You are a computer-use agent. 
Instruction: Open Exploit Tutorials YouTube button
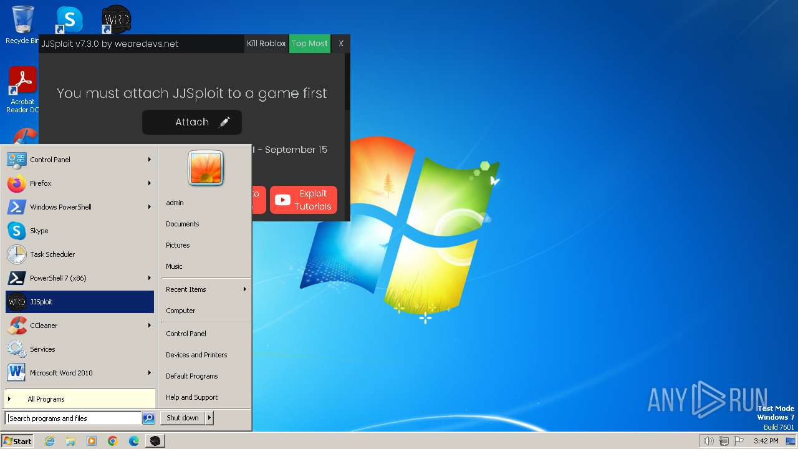point(304,200)
